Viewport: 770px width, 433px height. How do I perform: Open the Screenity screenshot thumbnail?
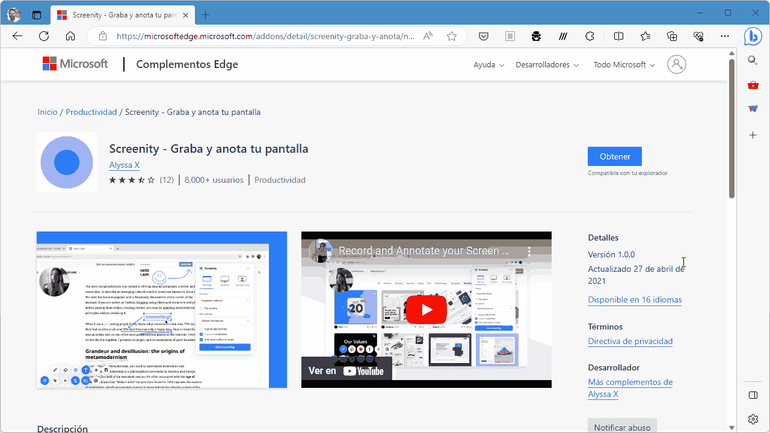tap(162, 310)
